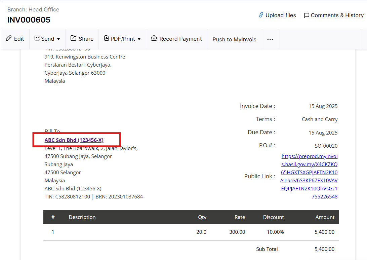Click the Terms value Cash and Carry
The height and width of the screenshot is (260, 367).
pyautogui.click(x=320, y=119)
